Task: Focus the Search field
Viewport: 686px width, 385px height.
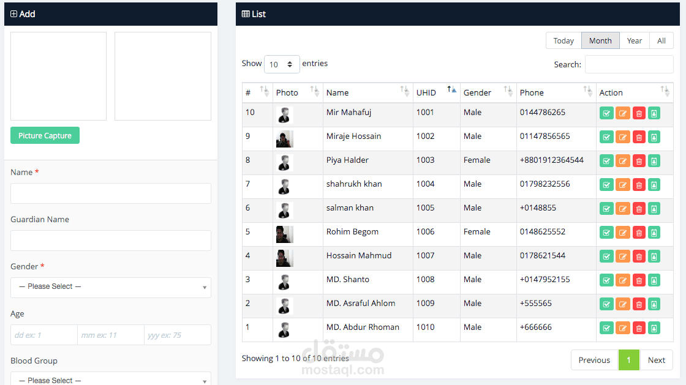Action: click(629, 64)
